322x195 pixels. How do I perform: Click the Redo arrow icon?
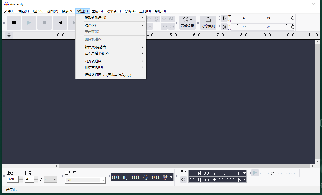pyautogui.click(x=172, y=26)
